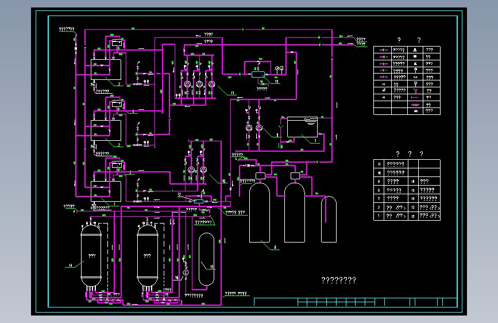Click the Y-shaped symbol in legend table
Screen dimensions: 498x323
click(x=415, y=91)
